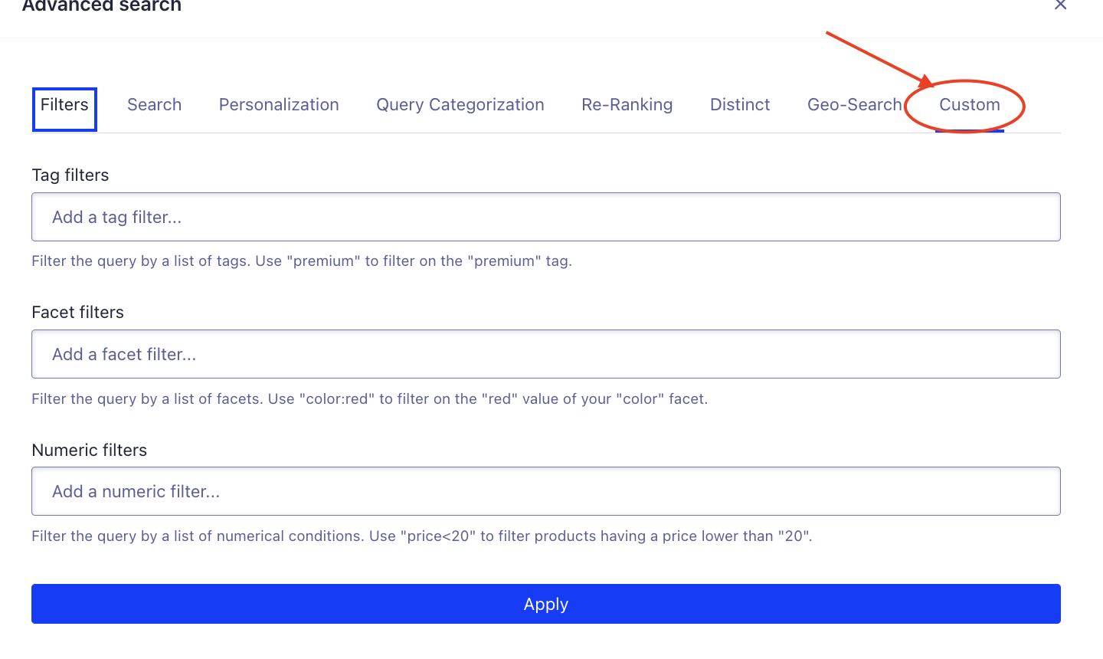The image size is (1103, 659).
Task: Click the numeric help text mentioning "price<20"
Action: [x=421, y=536]
